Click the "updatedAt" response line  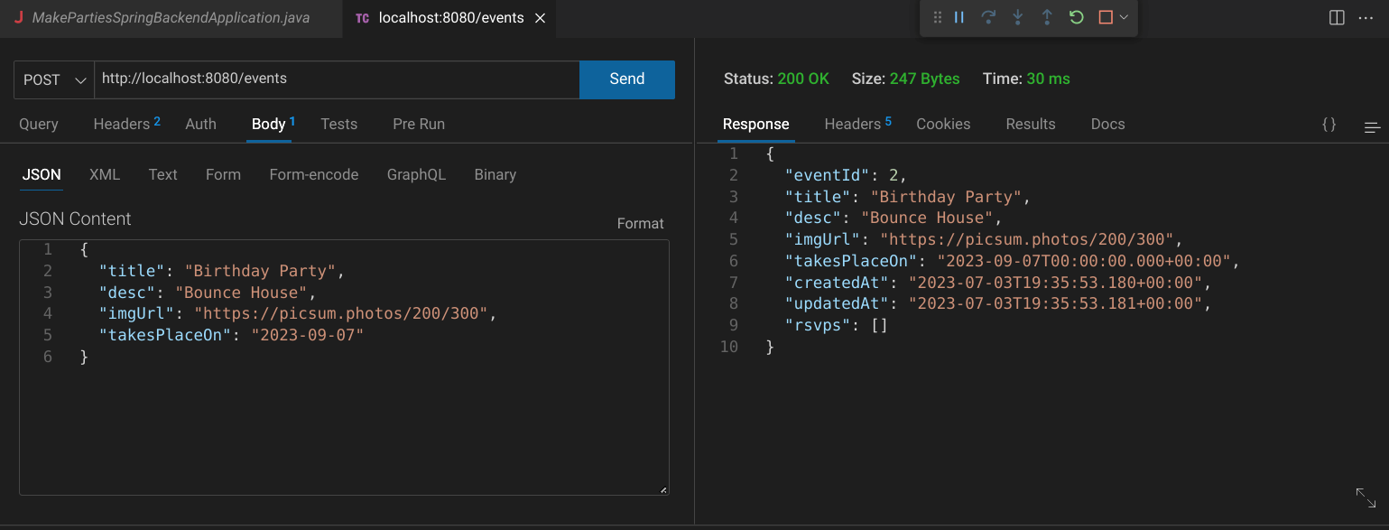click(997, 303)
